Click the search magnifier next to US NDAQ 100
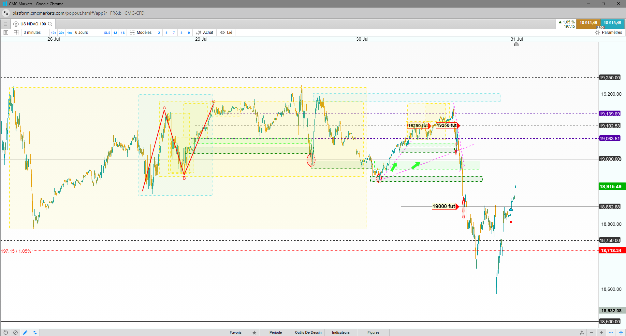 (x=50, y=24)
